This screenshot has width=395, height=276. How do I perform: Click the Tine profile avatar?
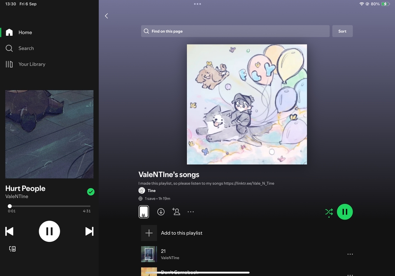[142, 190]
